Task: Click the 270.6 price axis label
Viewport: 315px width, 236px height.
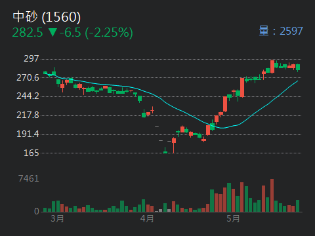Action: (28, 77)
